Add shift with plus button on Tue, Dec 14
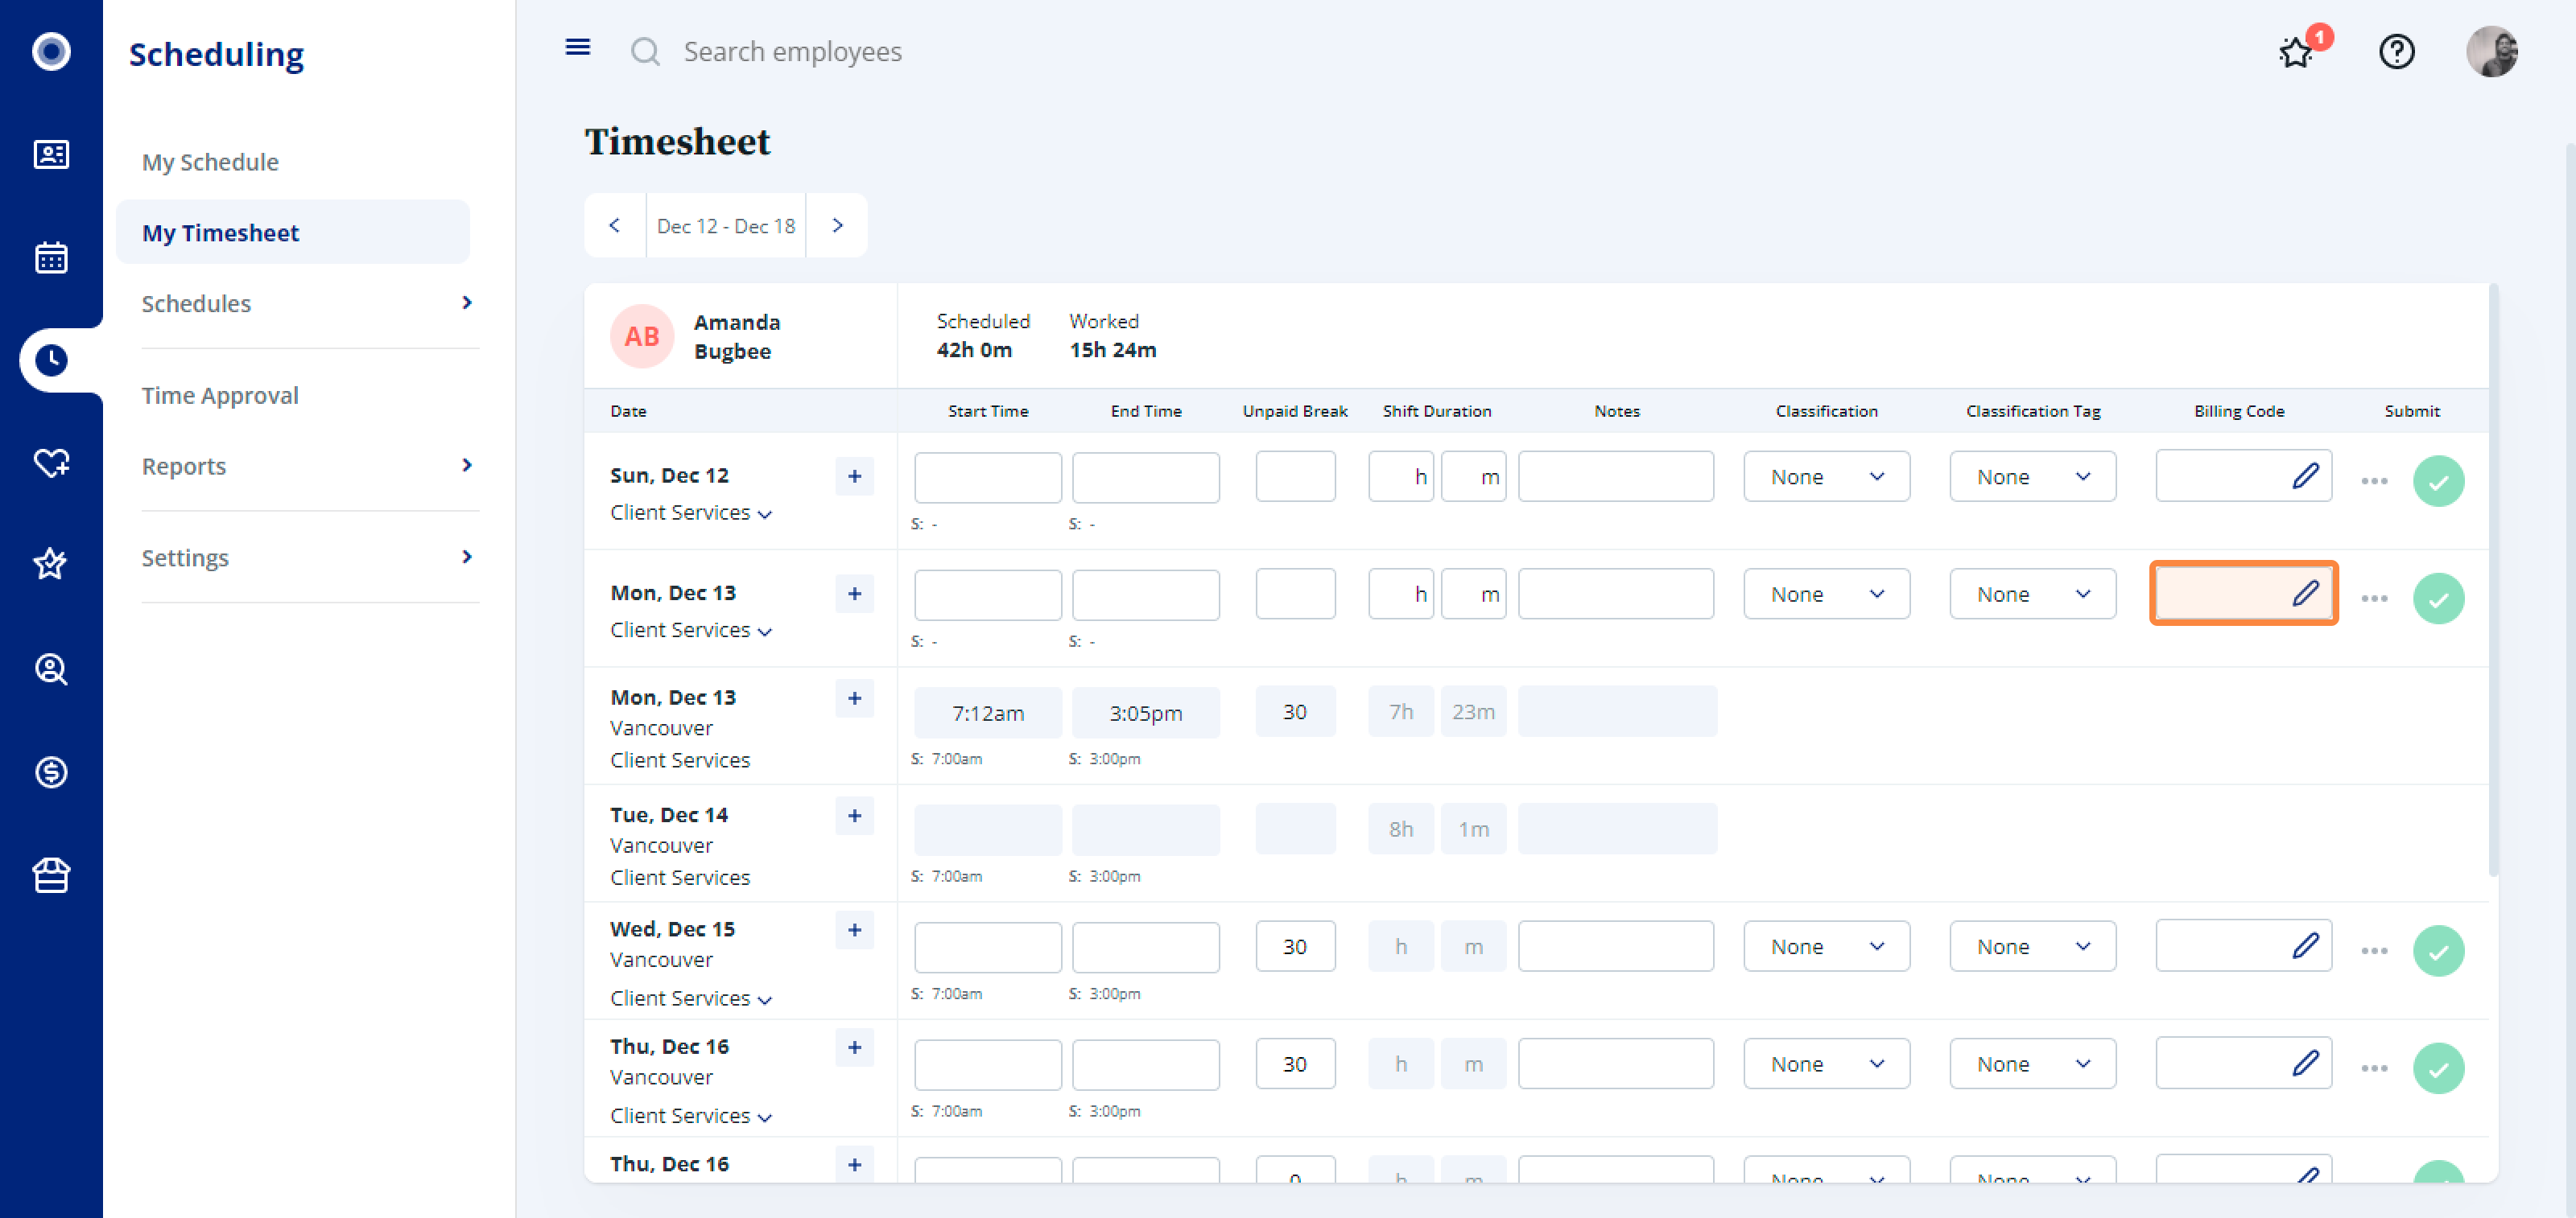Image resolution: width=2576 pixels, height=1218 pixels. (x=854, y=815)
